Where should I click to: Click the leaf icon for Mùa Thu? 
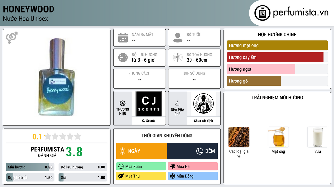coord(121,176)
